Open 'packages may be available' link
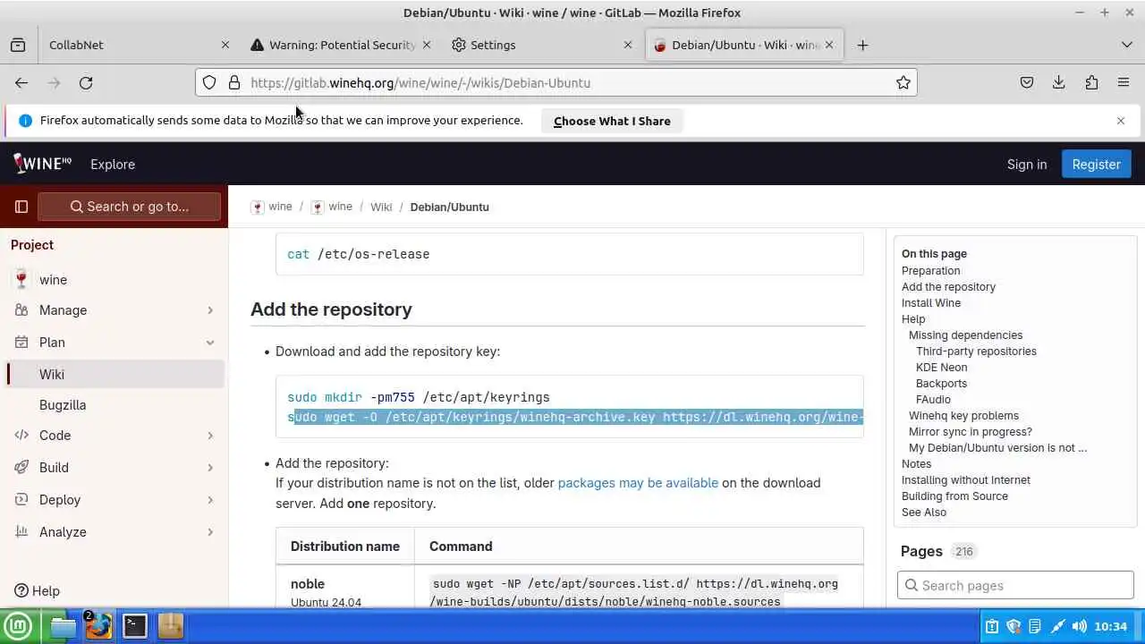 point(638,483)
